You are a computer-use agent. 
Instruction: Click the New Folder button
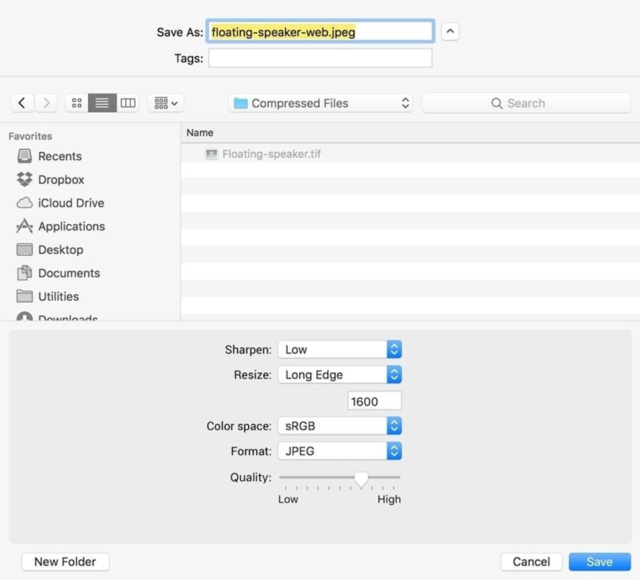65,561
